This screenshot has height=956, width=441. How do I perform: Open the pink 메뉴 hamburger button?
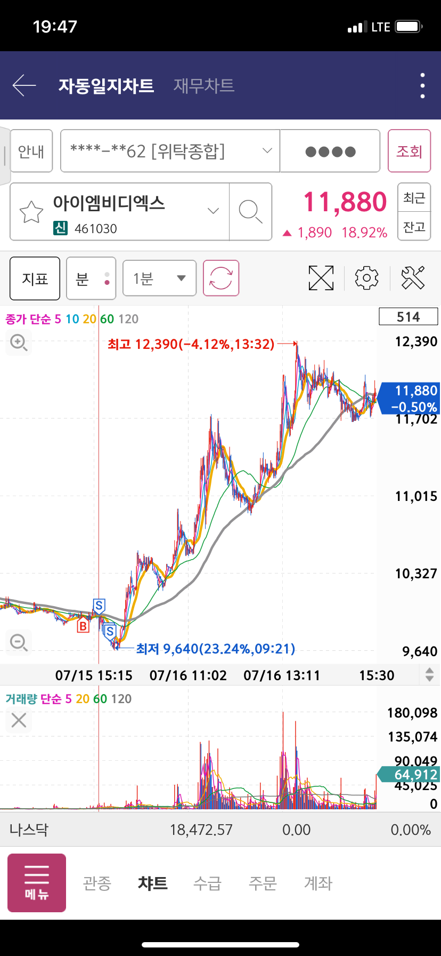[37, 883]
